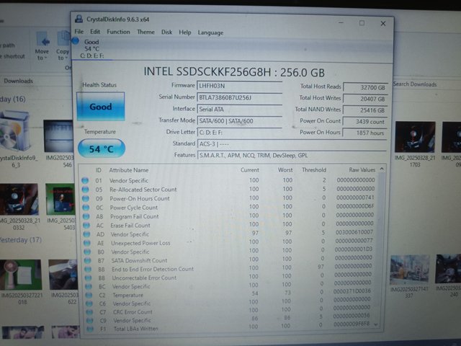Click the status icon for Power Cycle Count
The image size is (461, 346).
[86, 208]
